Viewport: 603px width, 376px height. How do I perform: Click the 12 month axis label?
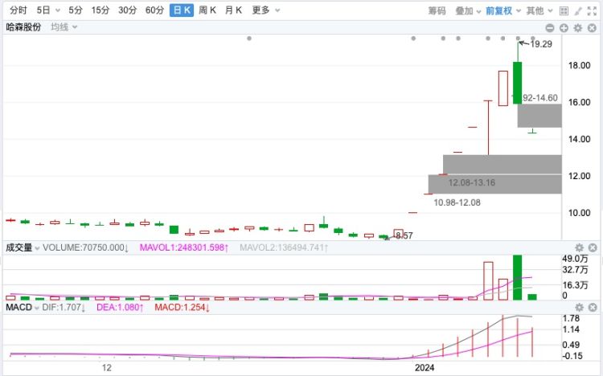(106, 367)
